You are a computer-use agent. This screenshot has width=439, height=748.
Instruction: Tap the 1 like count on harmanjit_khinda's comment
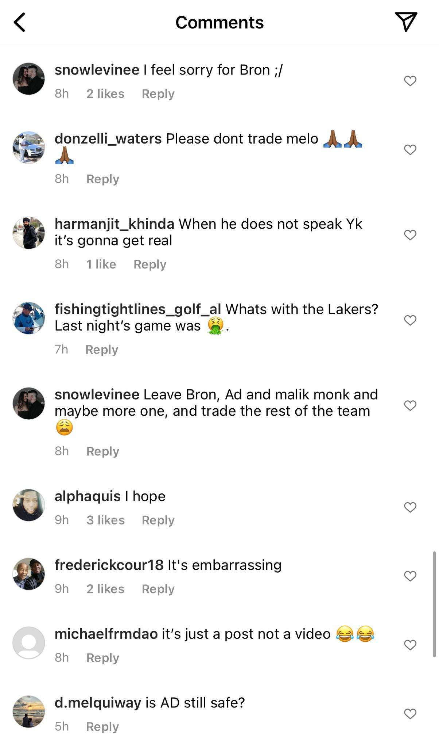[x=102, y=264]
